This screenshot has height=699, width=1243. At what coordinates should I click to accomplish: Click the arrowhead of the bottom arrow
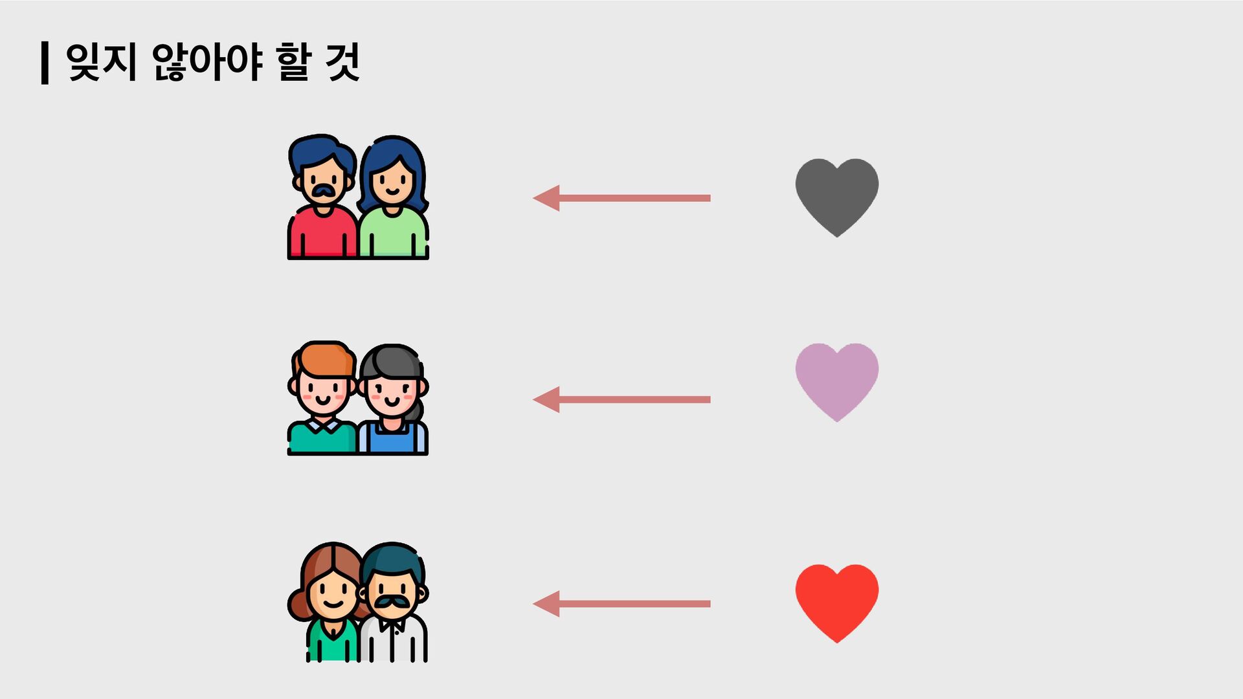click(x=546, y=604)
